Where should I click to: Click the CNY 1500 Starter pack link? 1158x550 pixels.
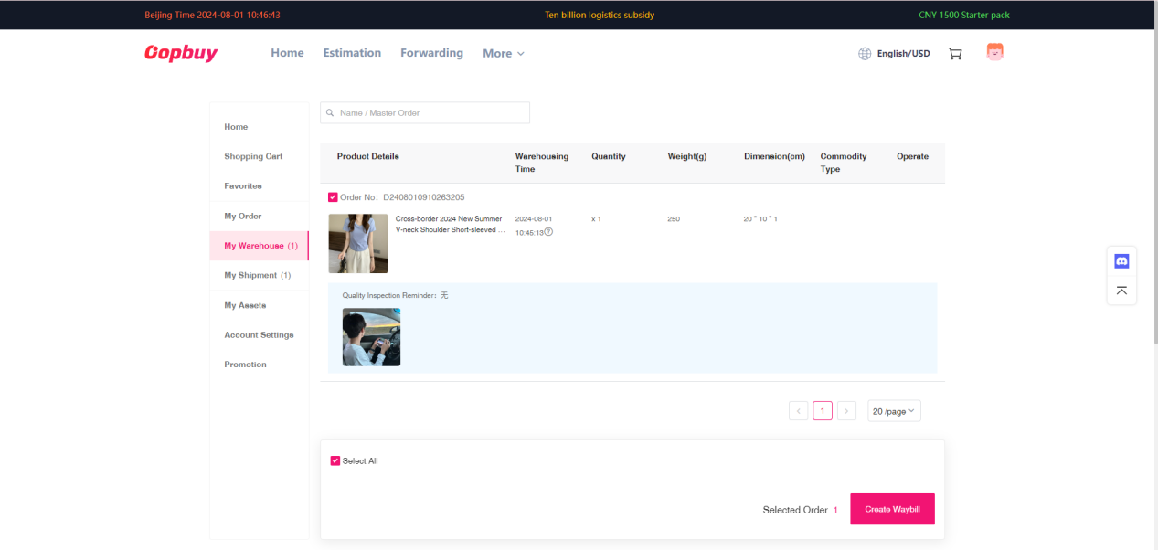tap(963, 15)
